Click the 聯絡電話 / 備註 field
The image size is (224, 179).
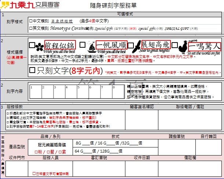[190, 120]
